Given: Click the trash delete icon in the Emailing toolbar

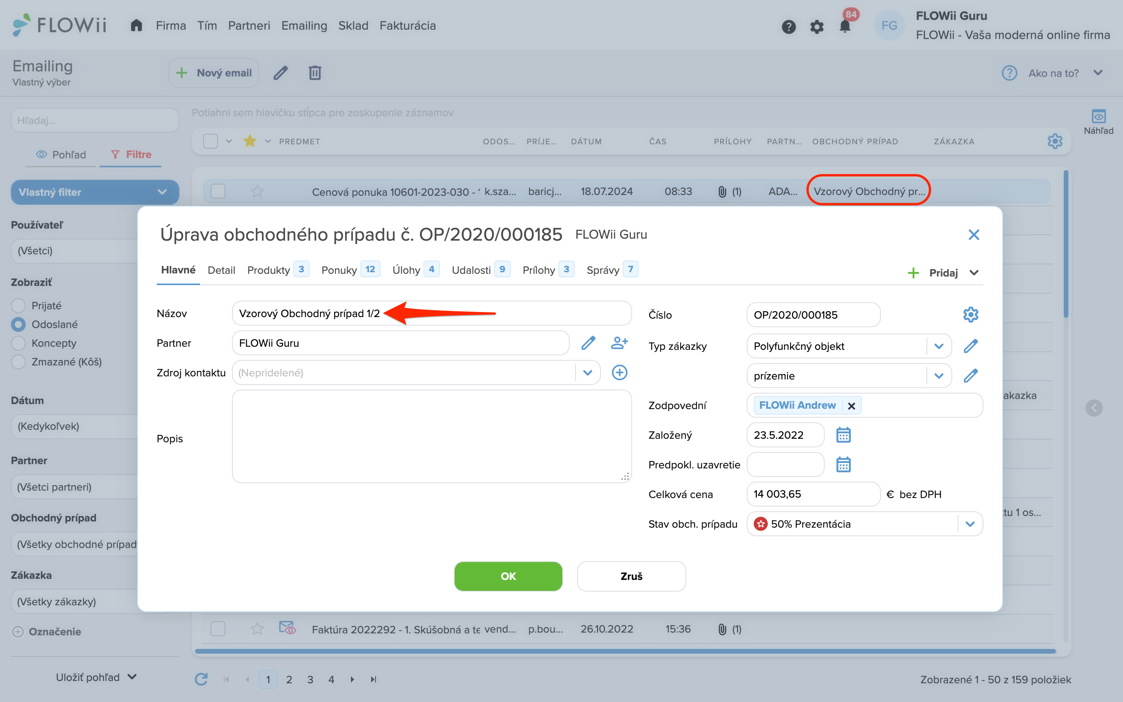Looking at the screenshot, I should pyautogui.click(x=315, y=73).
